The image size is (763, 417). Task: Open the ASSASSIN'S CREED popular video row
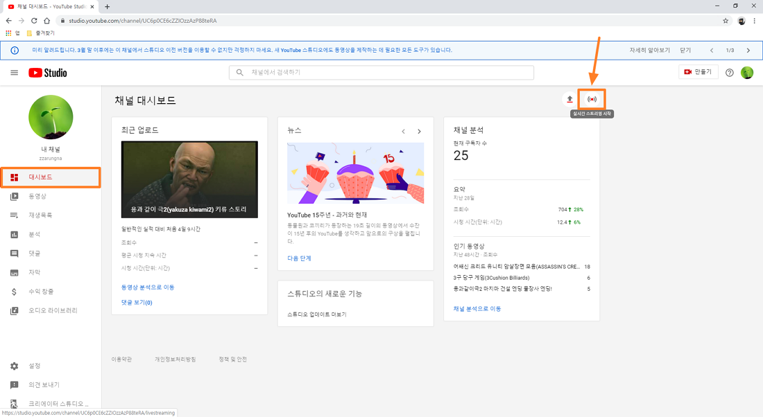tap(522, 267)
